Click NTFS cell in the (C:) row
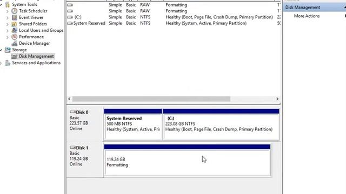The image size is (346, 194). (x=145, y=17)
